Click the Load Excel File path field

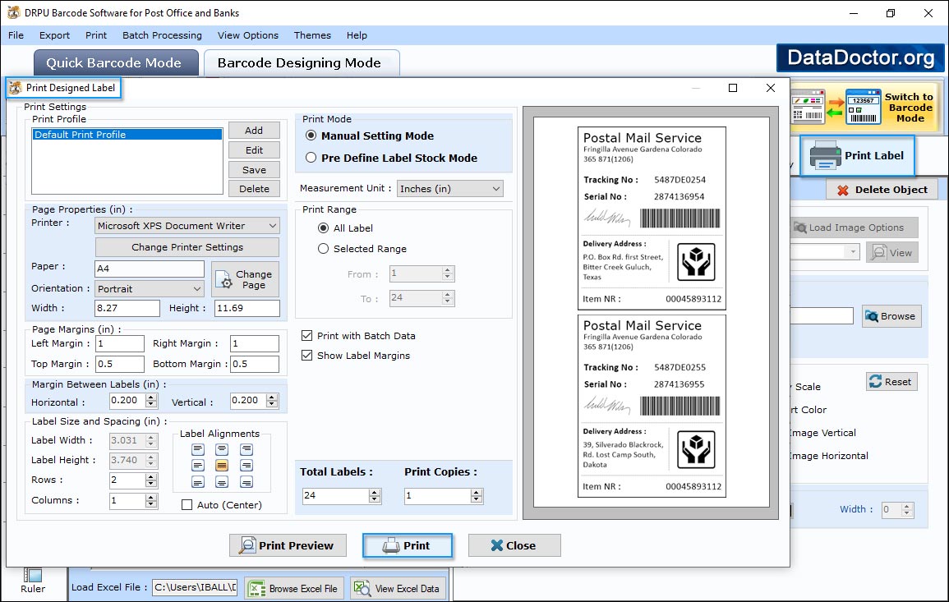tap(194, 587)
